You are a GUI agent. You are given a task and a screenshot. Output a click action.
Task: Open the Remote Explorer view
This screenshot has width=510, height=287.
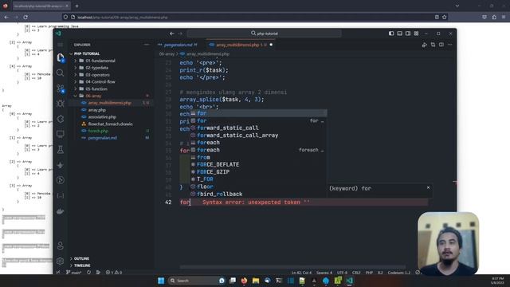pos(61,134)
